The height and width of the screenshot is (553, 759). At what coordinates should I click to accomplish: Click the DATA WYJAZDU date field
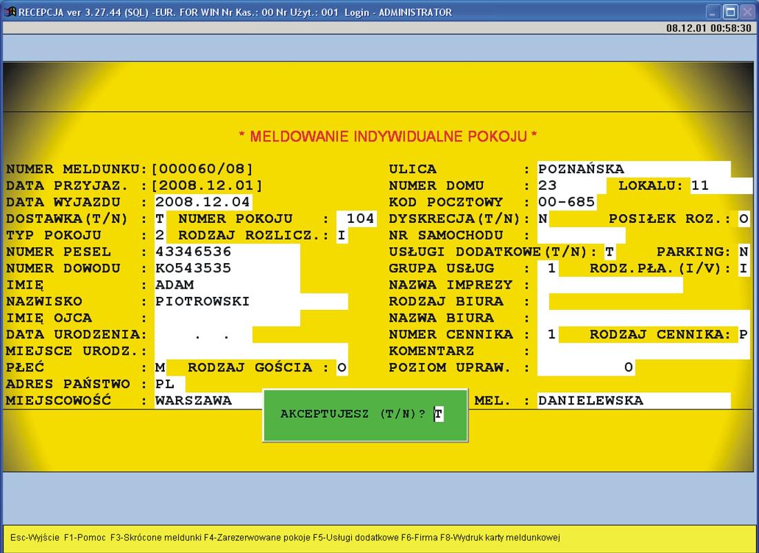point(203,202)
